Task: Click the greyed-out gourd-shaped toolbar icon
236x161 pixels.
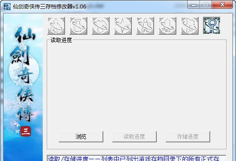Action: (x=145, y=26)
